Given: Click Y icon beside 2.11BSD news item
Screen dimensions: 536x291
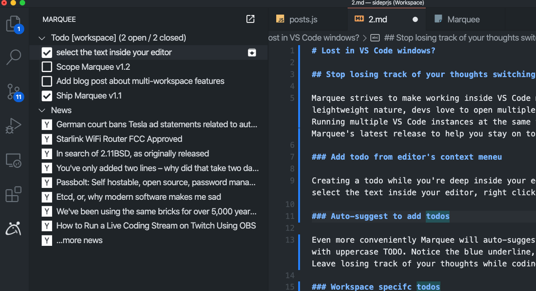Looking at the screenshot, I should 47,154.
